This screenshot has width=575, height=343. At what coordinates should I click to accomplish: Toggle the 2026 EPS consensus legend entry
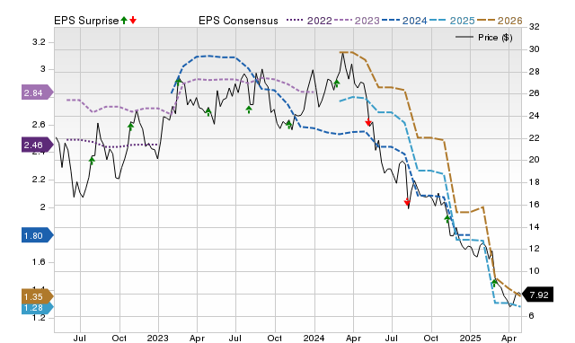(500, 21)
